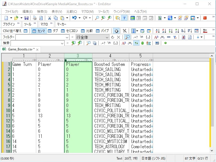Open the Open-file dropdown arrow

click(x=21, y=18)
